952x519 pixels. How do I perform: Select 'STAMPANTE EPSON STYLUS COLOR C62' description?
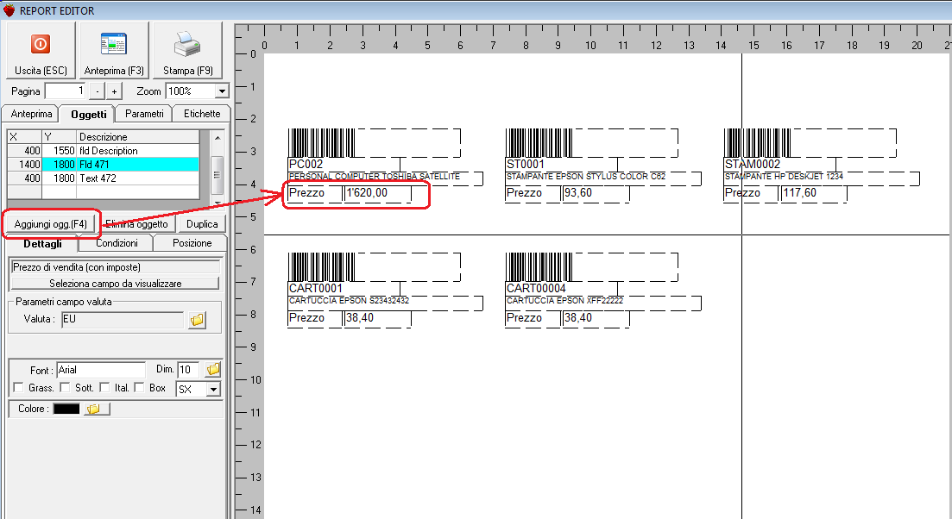point(586,177)
